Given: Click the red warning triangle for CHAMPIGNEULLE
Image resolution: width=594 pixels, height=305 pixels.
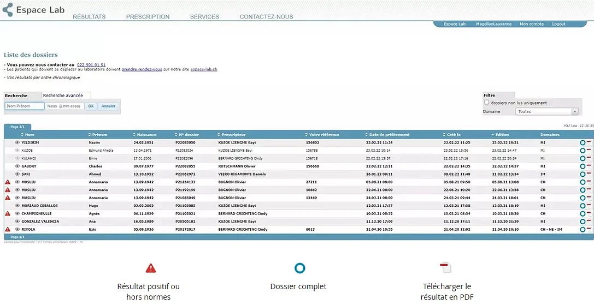Looking at the screenshot, I should coord(8,214).
